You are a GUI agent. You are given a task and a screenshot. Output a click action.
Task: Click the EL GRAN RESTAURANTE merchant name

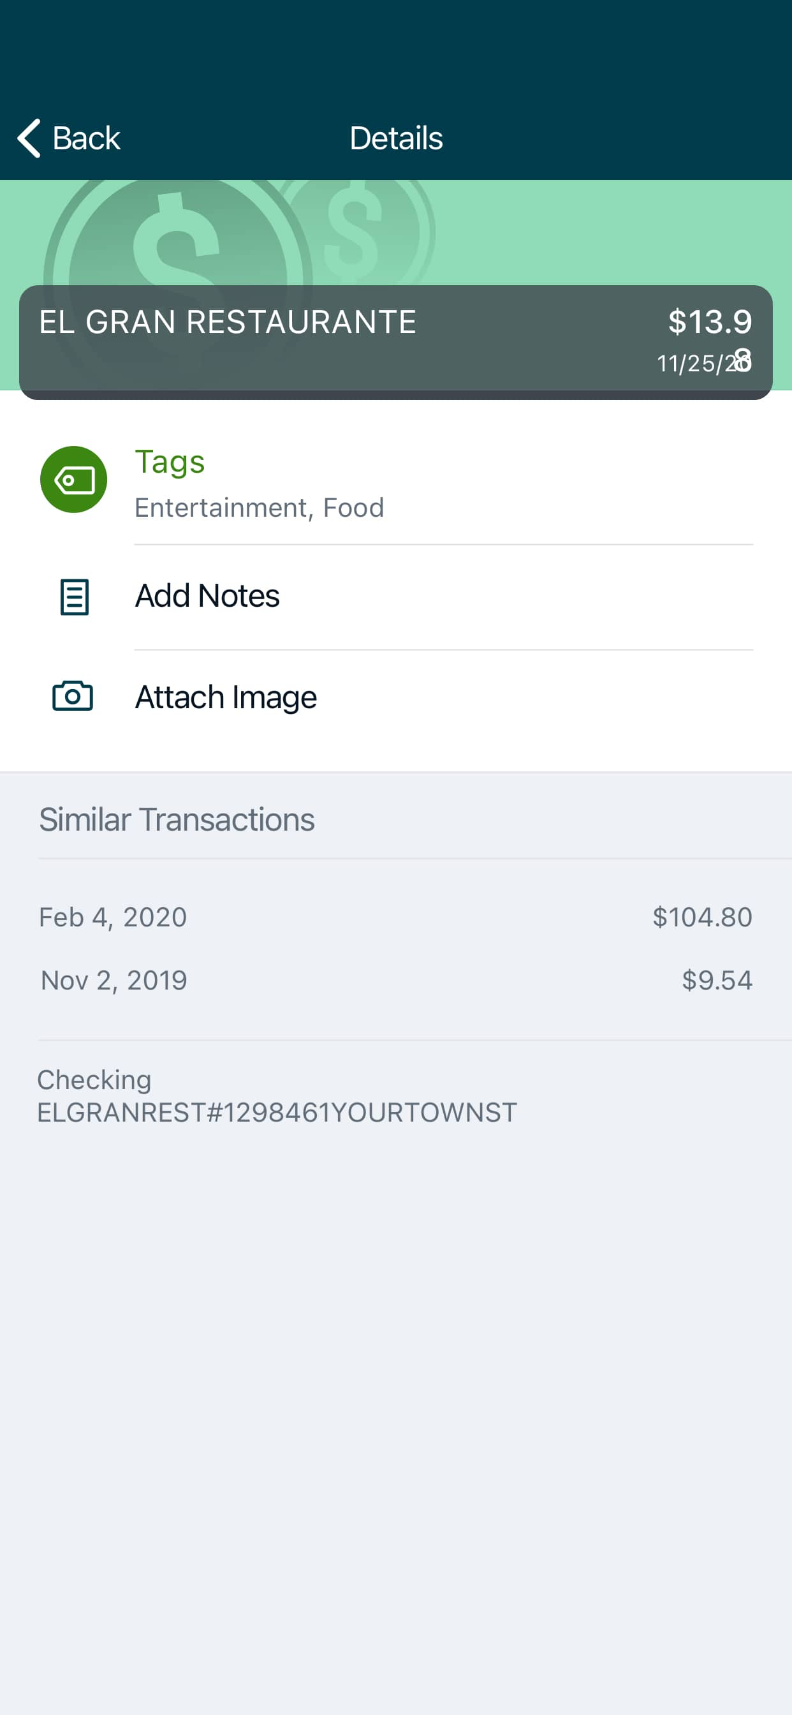point(228,322)
